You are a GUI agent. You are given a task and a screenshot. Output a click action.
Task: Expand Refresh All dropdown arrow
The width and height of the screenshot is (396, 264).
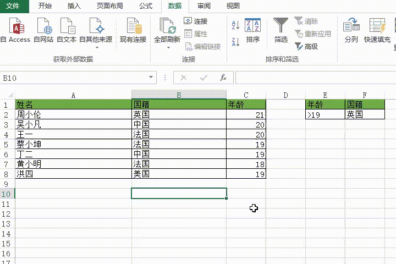pos(168,47)
